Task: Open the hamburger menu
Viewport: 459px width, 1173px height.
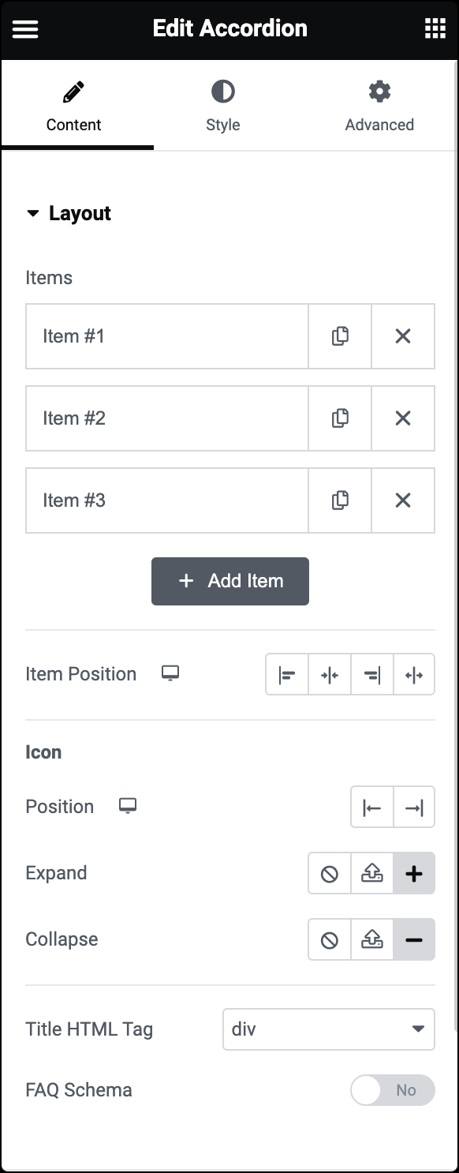Action: click(x=25, y=29)
